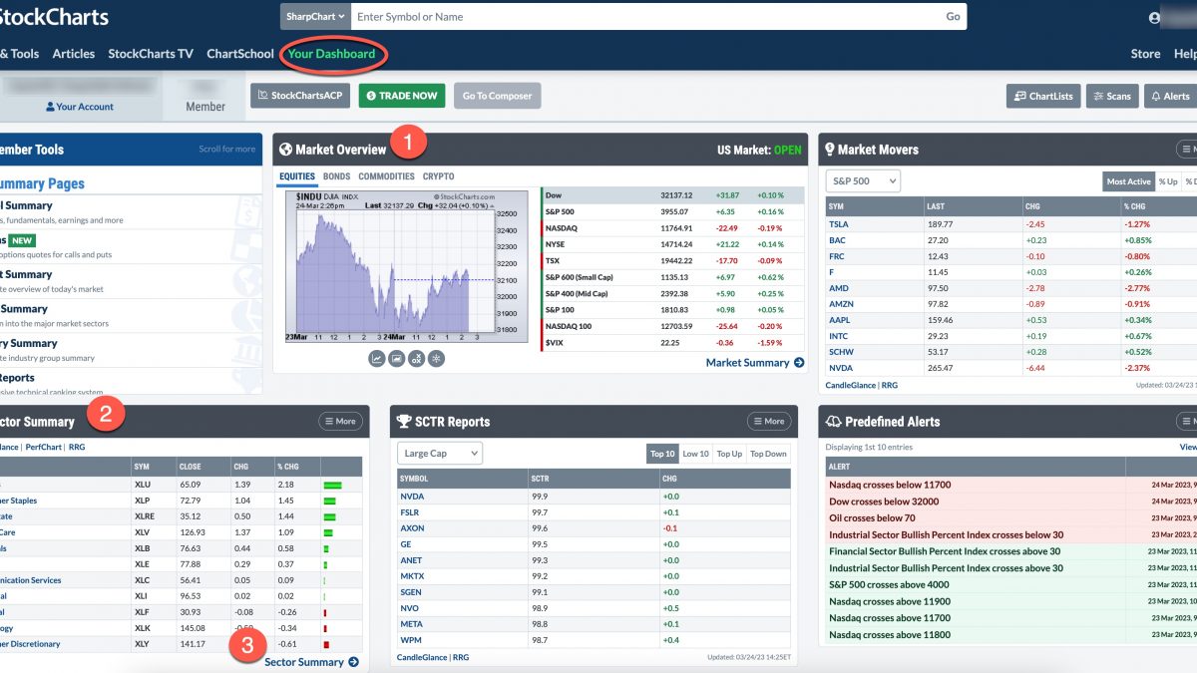Open AAPL symbol in Market Movers
This screenshot has height=673, width=1197.
click(x=840, y=320)
